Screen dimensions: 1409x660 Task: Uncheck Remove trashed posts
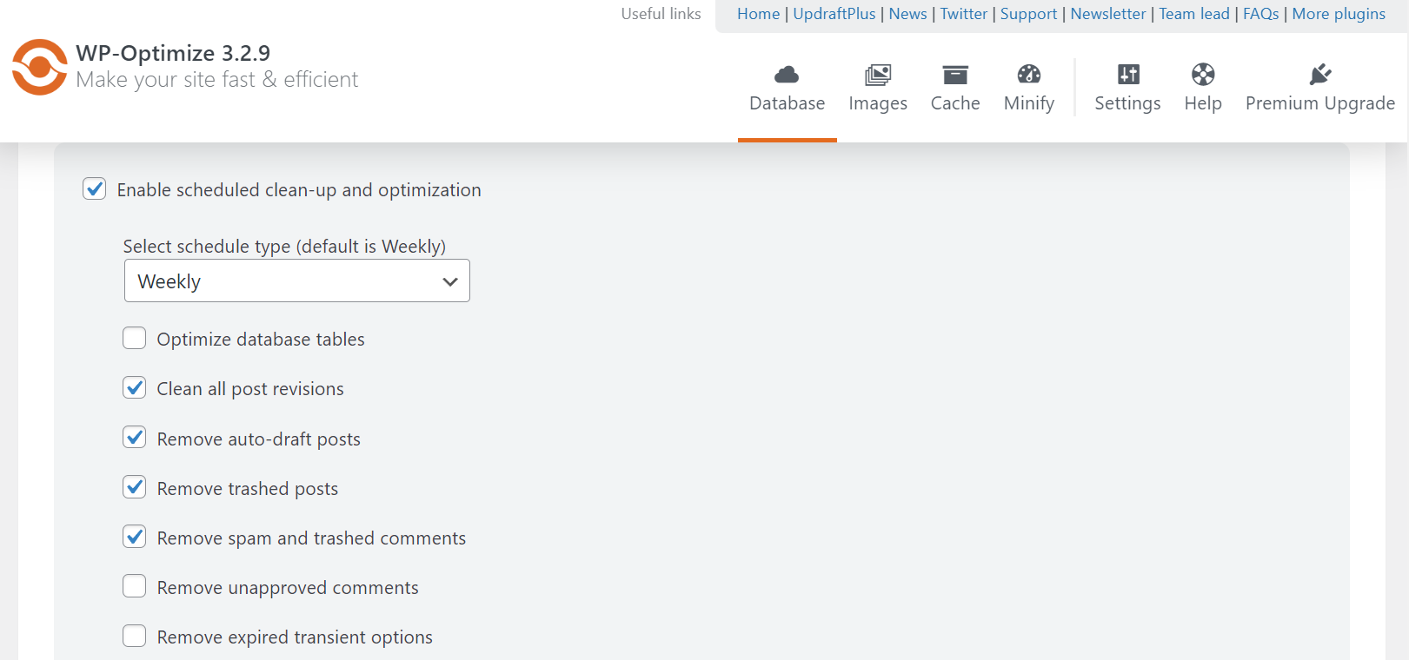135,487
